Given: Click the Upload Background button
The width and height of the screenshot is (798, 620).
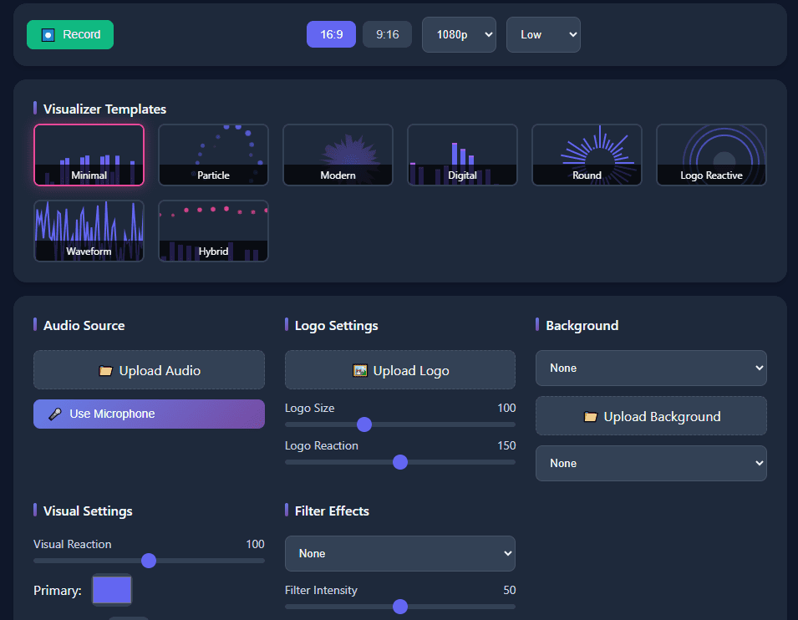Looking at the screenshot, I should pyautogui.click(x=651, y=415).
